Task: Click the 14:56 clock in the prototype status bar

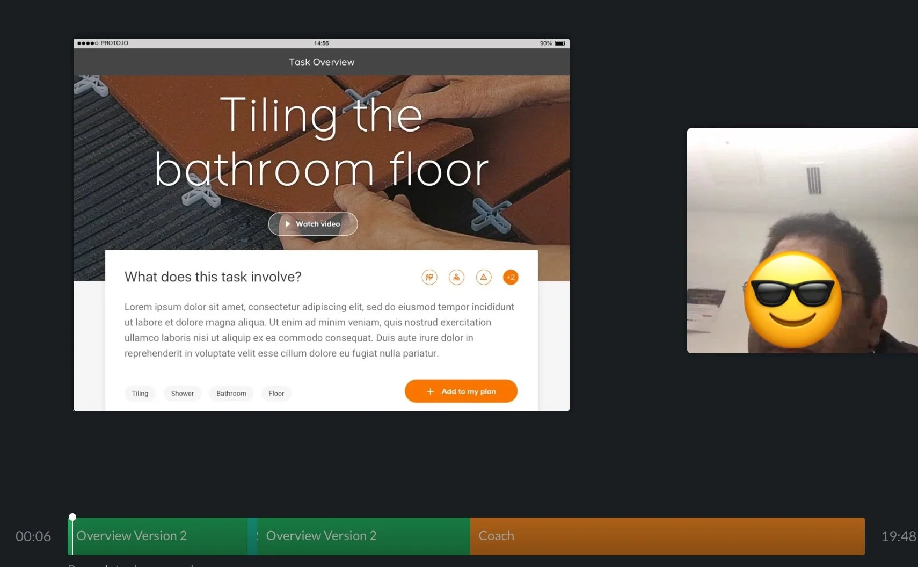Action: point(321,43)
